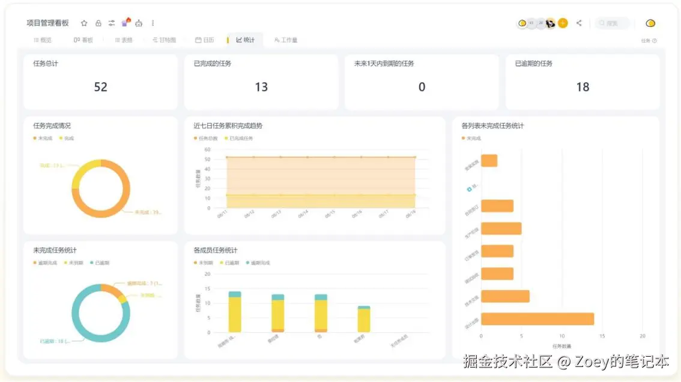Click the robot automation icon

click(139, 23)
